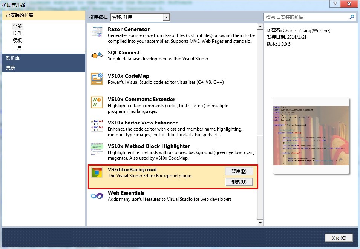
Task: Open the help question mark button
Action: 334,4
